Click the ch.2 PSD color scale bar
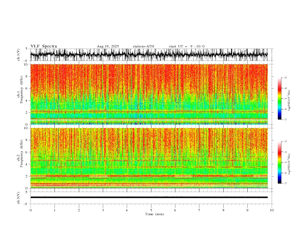 click(x=279, y=162)
